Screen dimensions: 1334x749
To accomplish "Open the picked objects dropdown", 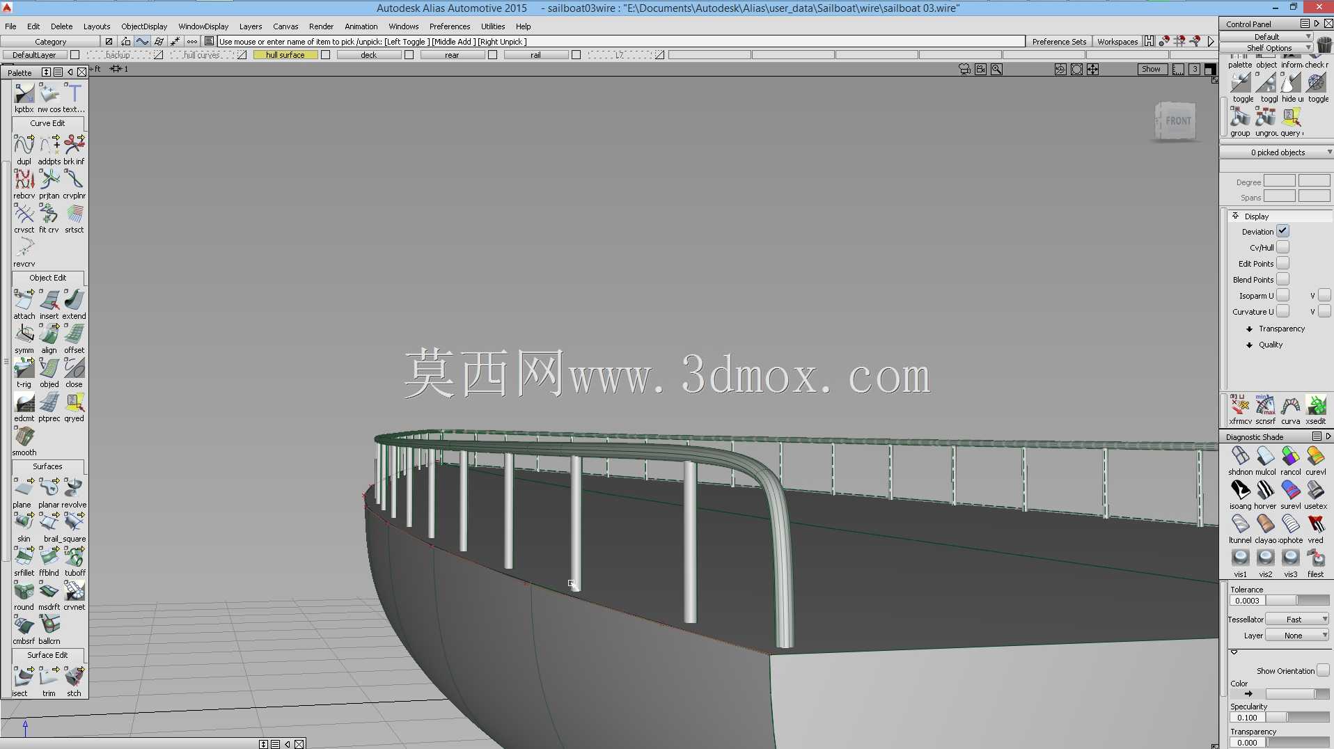I will pyautogui.click(x=1277, y=152).
